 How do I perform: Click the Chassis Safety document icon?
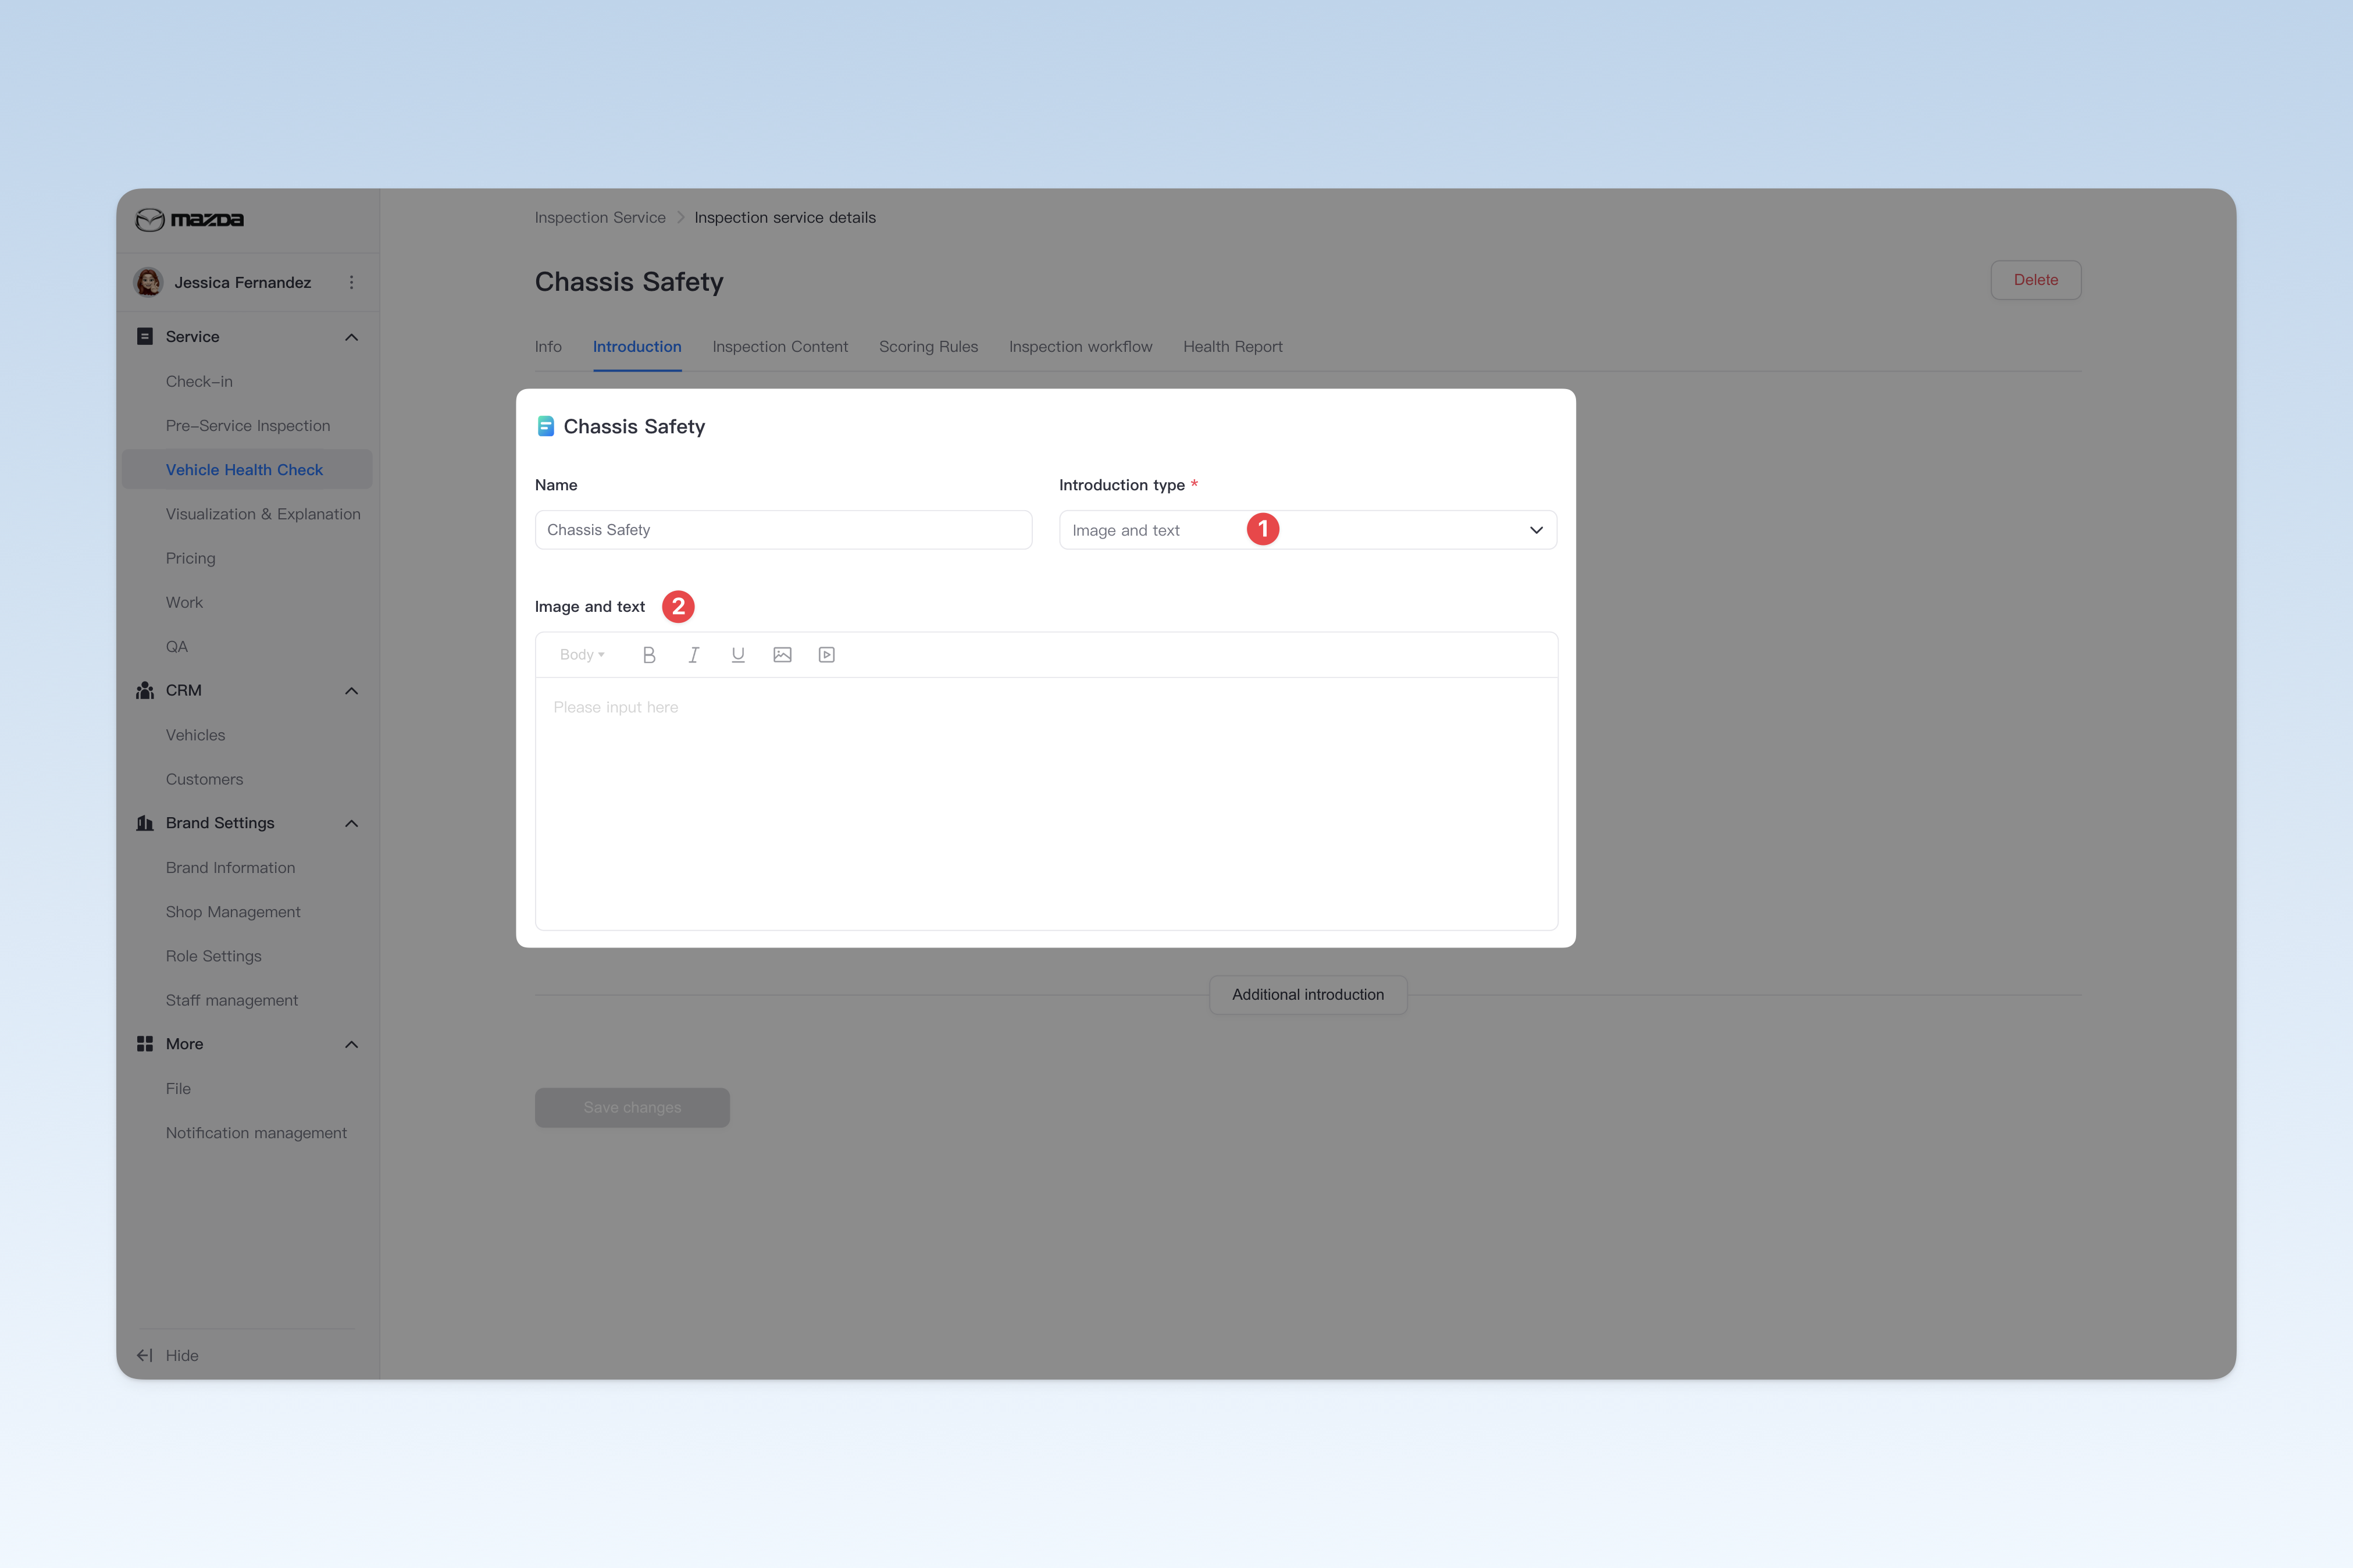tap(546, 427)
